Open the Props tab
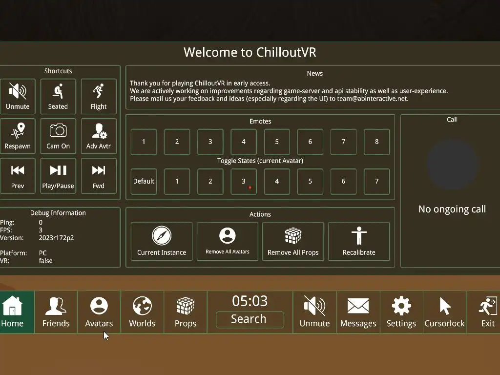Image resolution: width=500 pixels, height=375 pixels. point(186,312)
